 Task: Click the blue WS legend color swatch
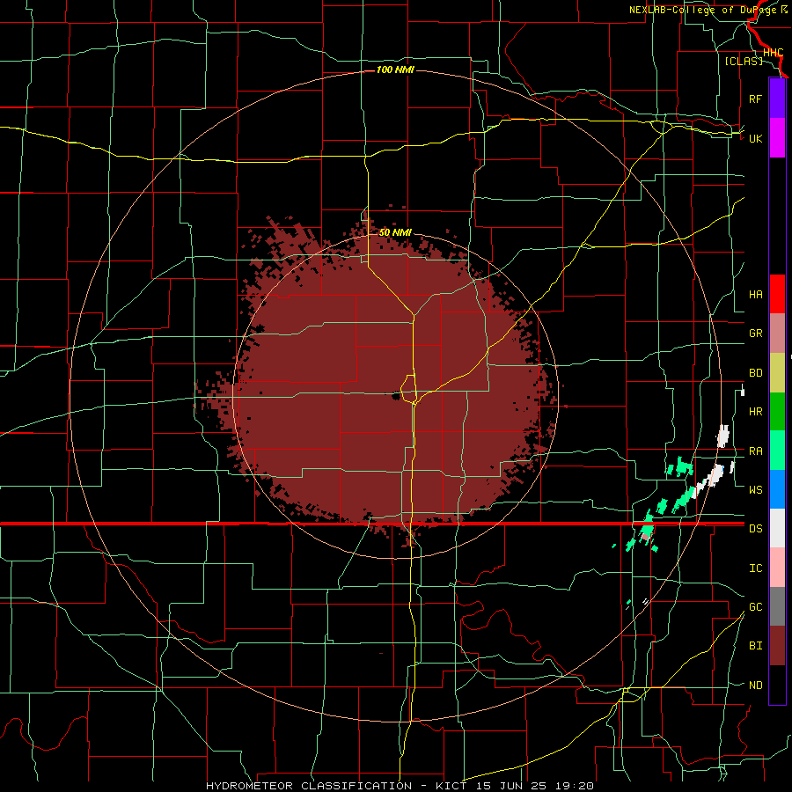click(x=777, y=489)
